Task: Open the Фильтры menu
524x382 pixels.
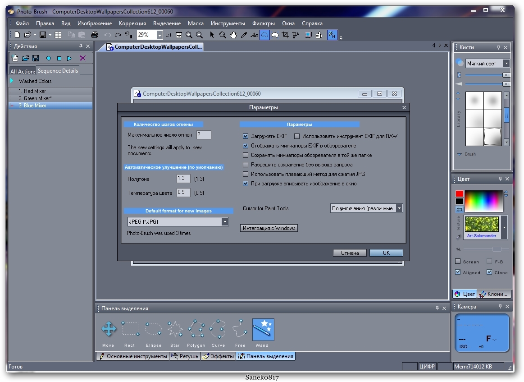Action: tap(263, 23)
